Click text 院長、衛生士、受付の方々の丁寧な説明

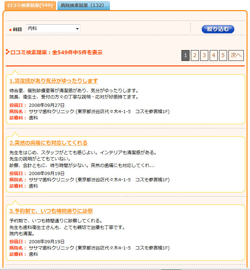click(50, 97)
